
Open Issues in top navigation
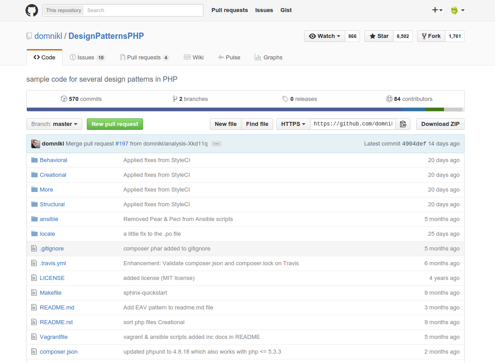[264, 10]
